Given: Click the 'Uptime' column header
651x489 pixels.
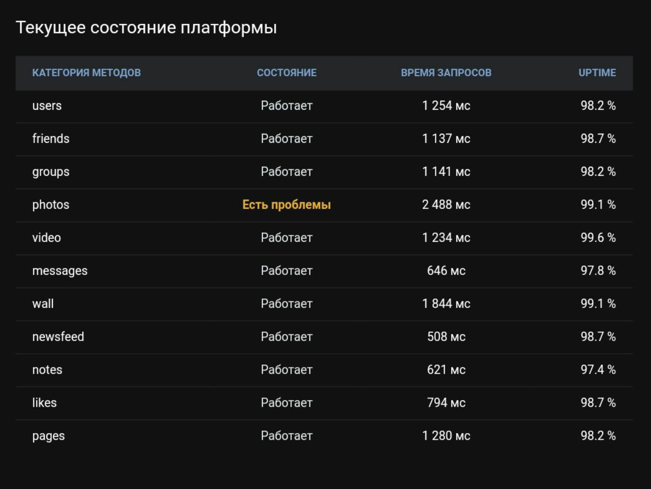Looking at the screenshot, I should click(x=597, y=73).
